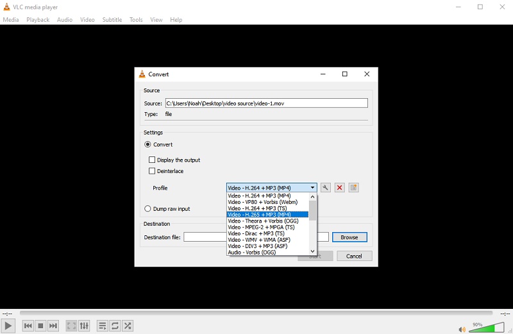Screen dimensions: 513x334
Task: Select the Dump raw input option
Action: click(147, 209)
